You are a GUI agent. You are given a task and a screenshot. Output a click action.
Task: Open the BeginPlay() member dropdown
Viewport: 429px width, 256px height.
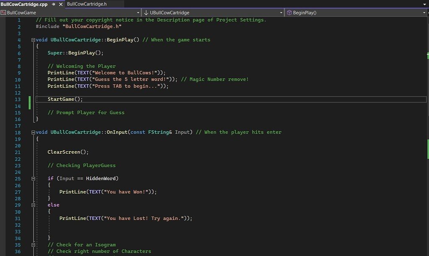[x=424, y=13]
